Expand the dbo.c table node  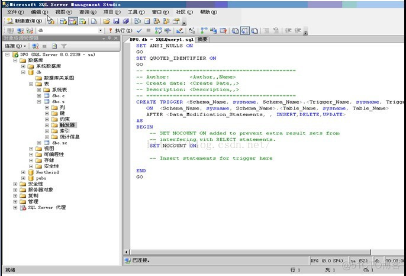point(39,95)
